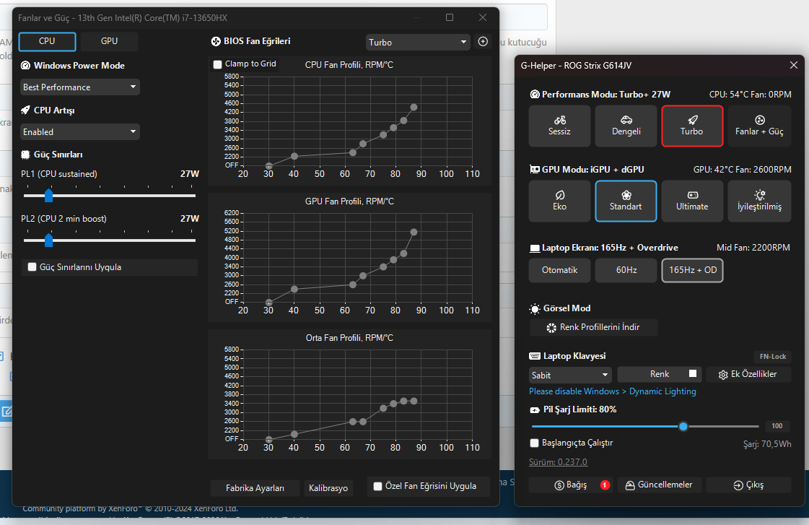Viewport: 809px width, 525px height.
Task: Open Güncellemeler updates button
Action: (659, 485)
